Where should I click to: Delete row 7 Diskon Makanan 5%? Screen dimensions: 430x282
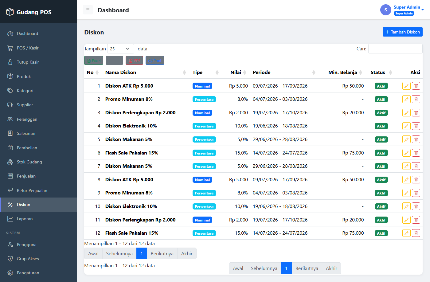pyautogui.click(x=416, y=166)
